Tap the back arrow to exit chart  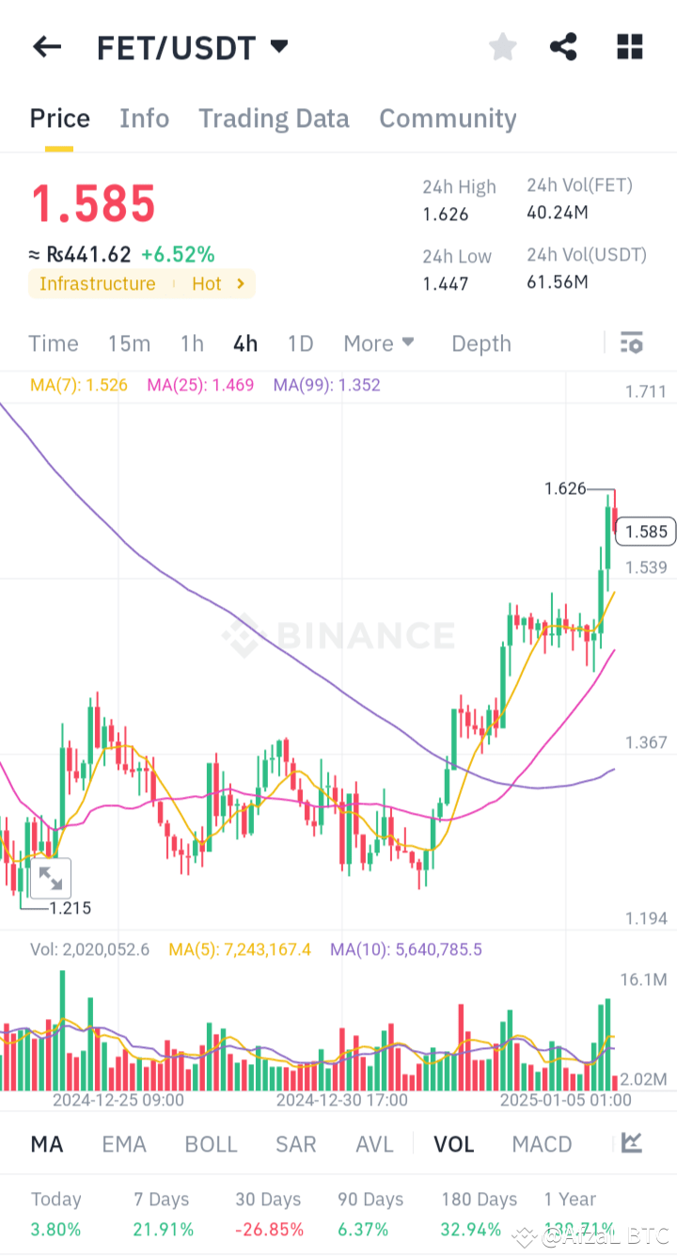(46, 46)
